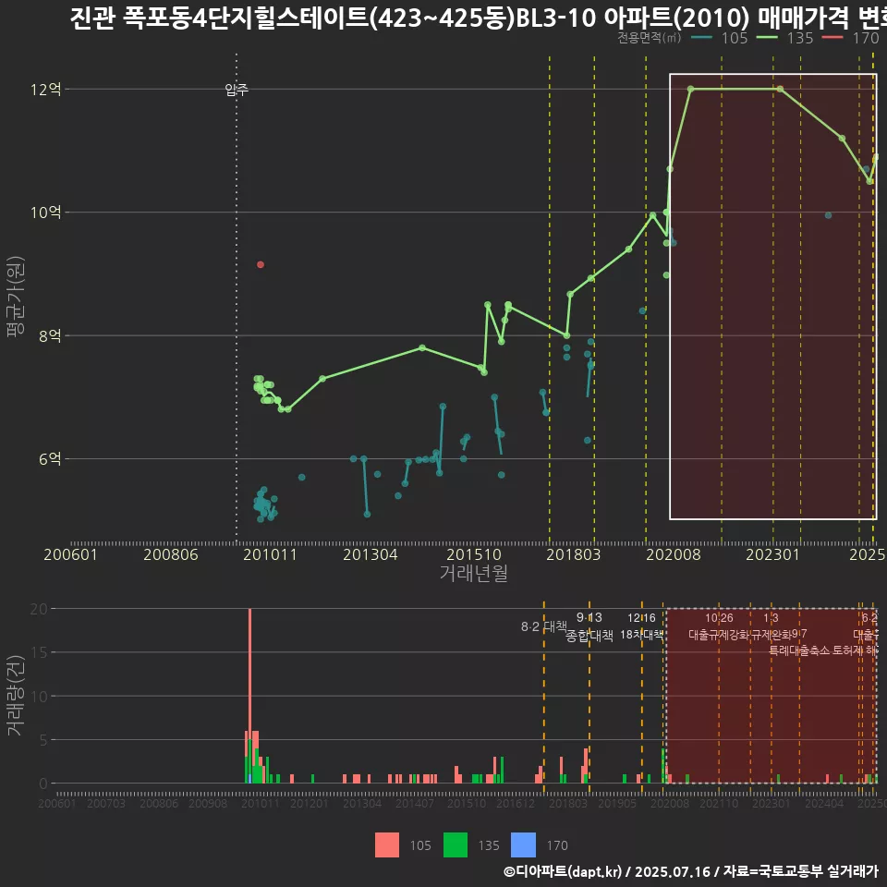Click 200806 on the price chart x-axis
This screenshot has height=887, width=887.
pyautogui.click(x=170, y=554)
